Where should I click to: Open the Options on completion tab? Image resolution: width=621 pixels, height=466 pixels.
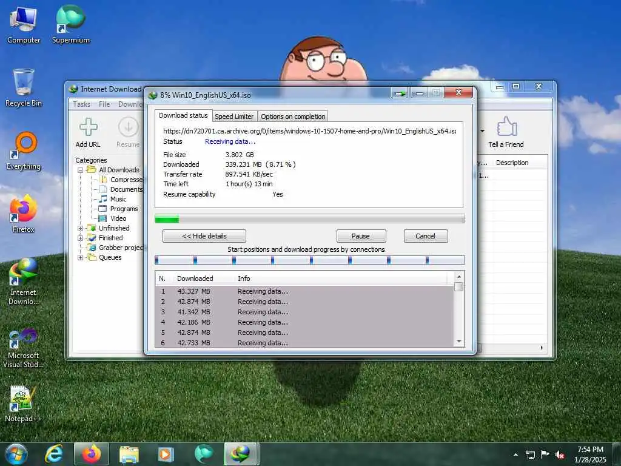click(x=293, y=116)
